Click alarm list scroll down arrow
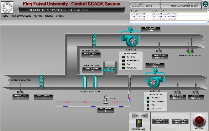 (208, 22)
